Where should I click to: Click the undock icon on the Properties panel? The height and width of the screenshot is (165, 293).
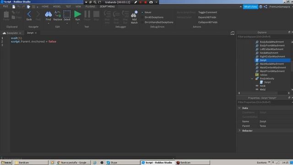coord(289,98)
